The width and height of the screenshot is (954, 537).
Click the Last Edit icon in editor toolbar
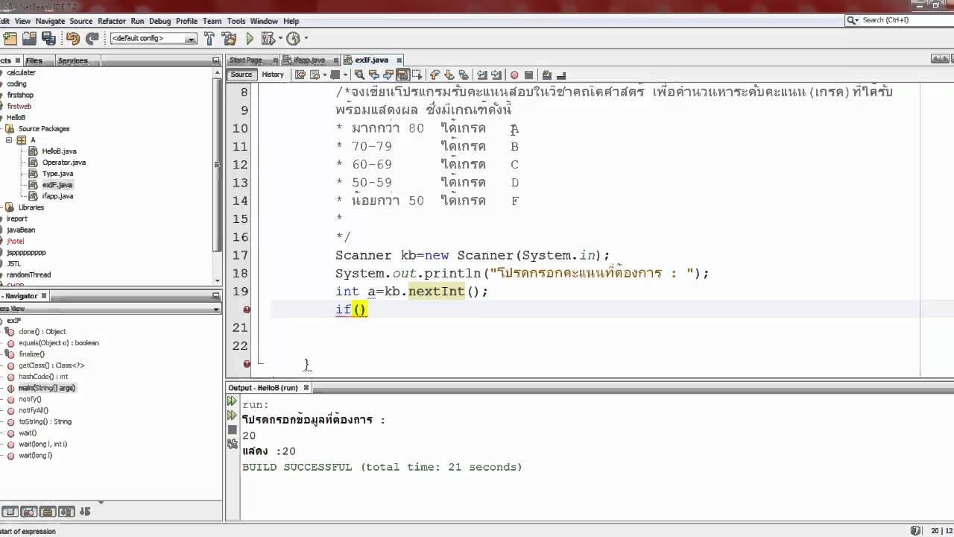point(300,75)
